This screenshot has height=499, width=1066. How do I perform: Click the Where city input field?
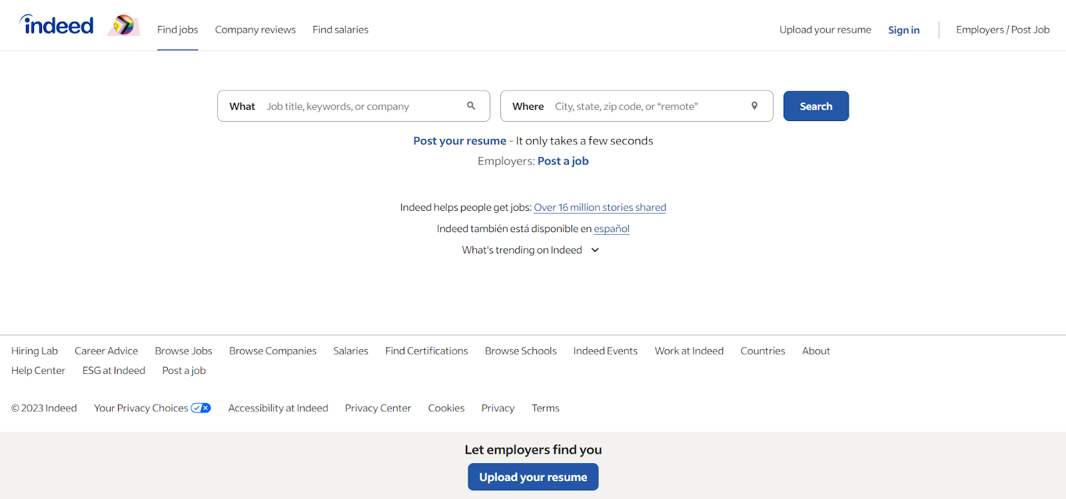(636, 106)
